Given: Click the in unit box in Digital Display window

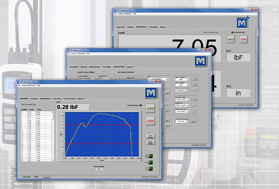Looking at the screenshot, I should [238, 93].
